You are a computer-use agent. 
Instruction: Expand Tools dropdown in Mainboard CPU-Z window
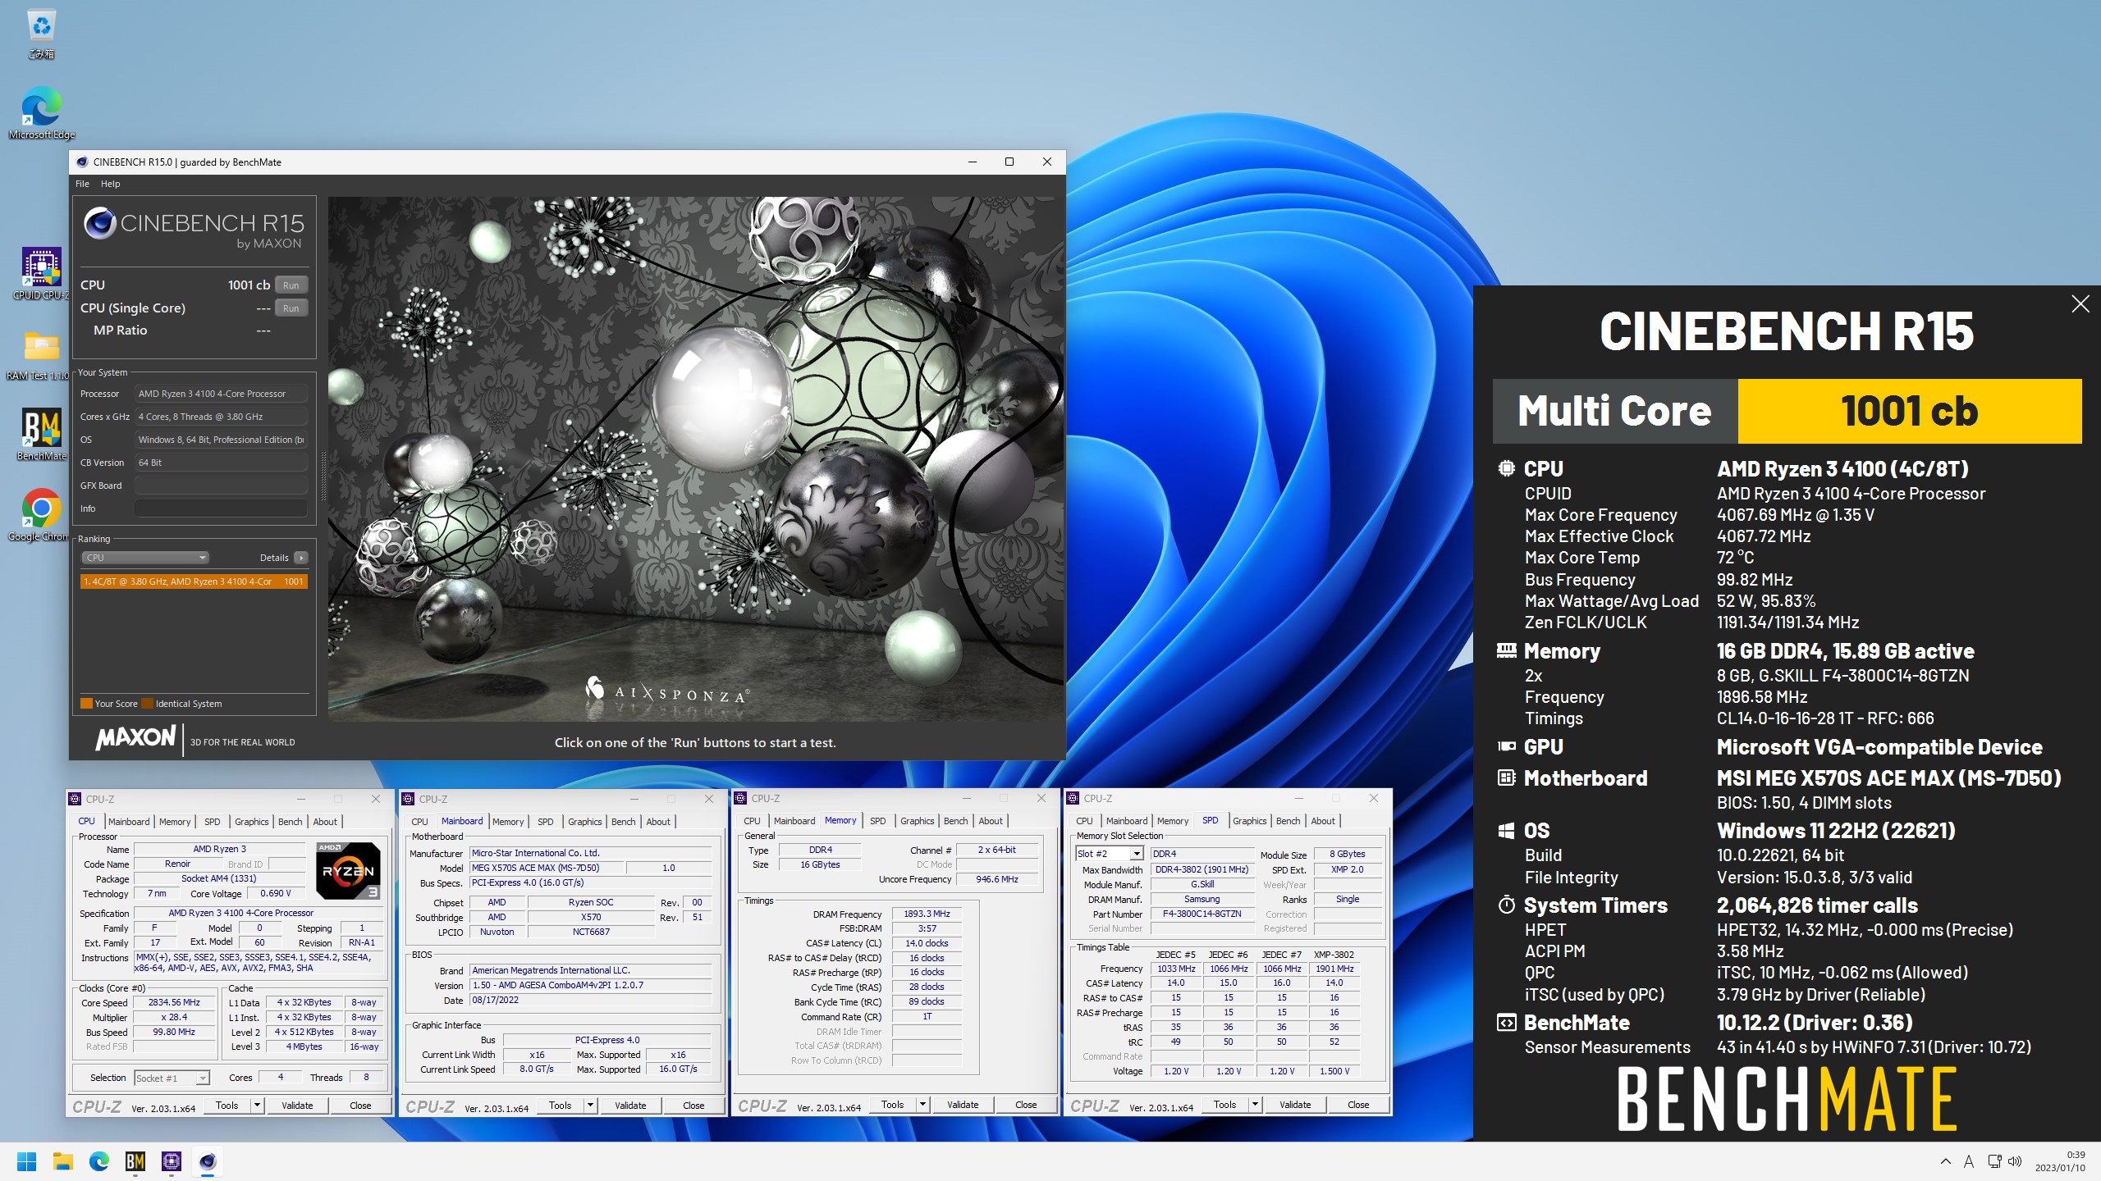[590, 1106]
